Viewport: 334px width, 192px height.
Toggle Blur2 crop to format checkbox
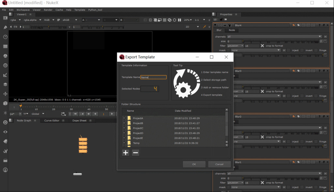click(262, 137)
